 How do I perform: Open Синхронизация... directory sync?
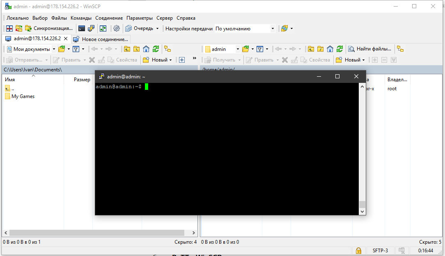point(49,28)
